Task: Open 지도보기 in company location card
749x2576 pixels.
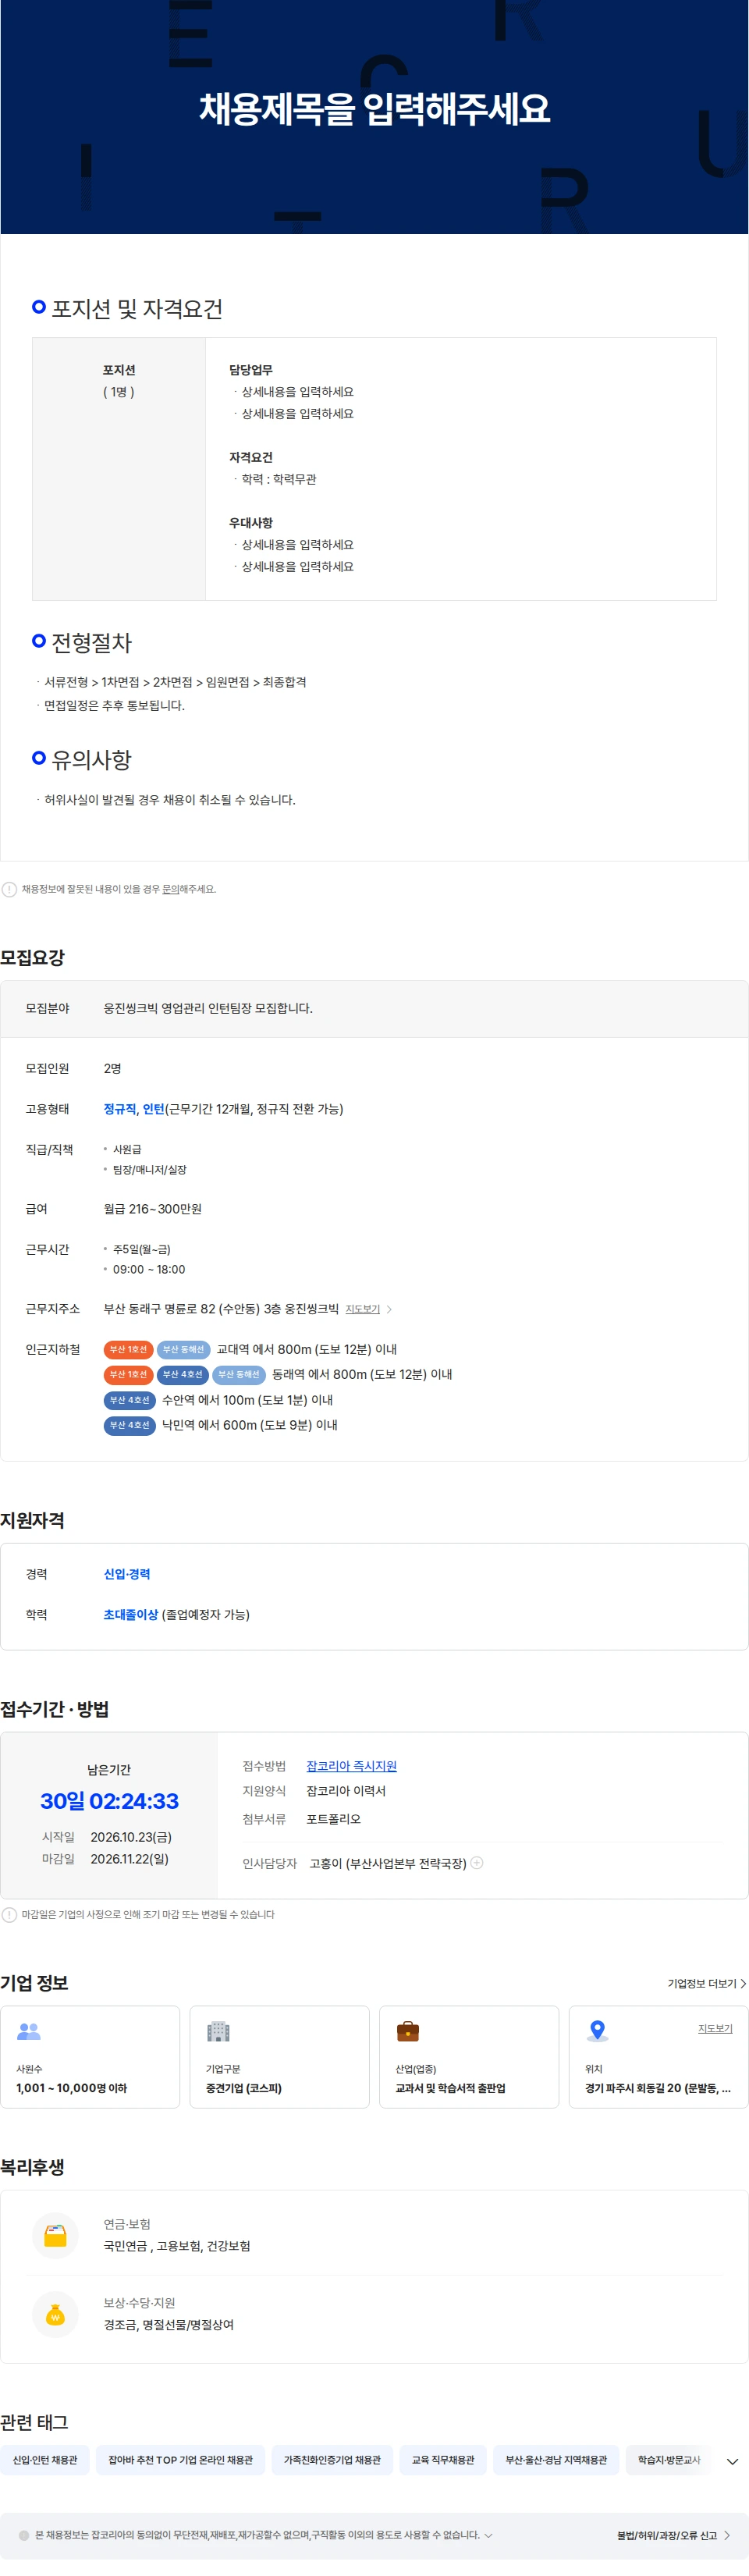Action: click(715, 2028)
